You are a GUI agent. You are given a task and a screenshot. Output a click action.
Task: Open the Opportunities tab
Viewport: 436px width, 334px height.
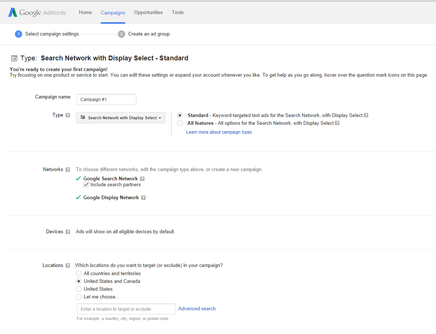tap(148, 13)
